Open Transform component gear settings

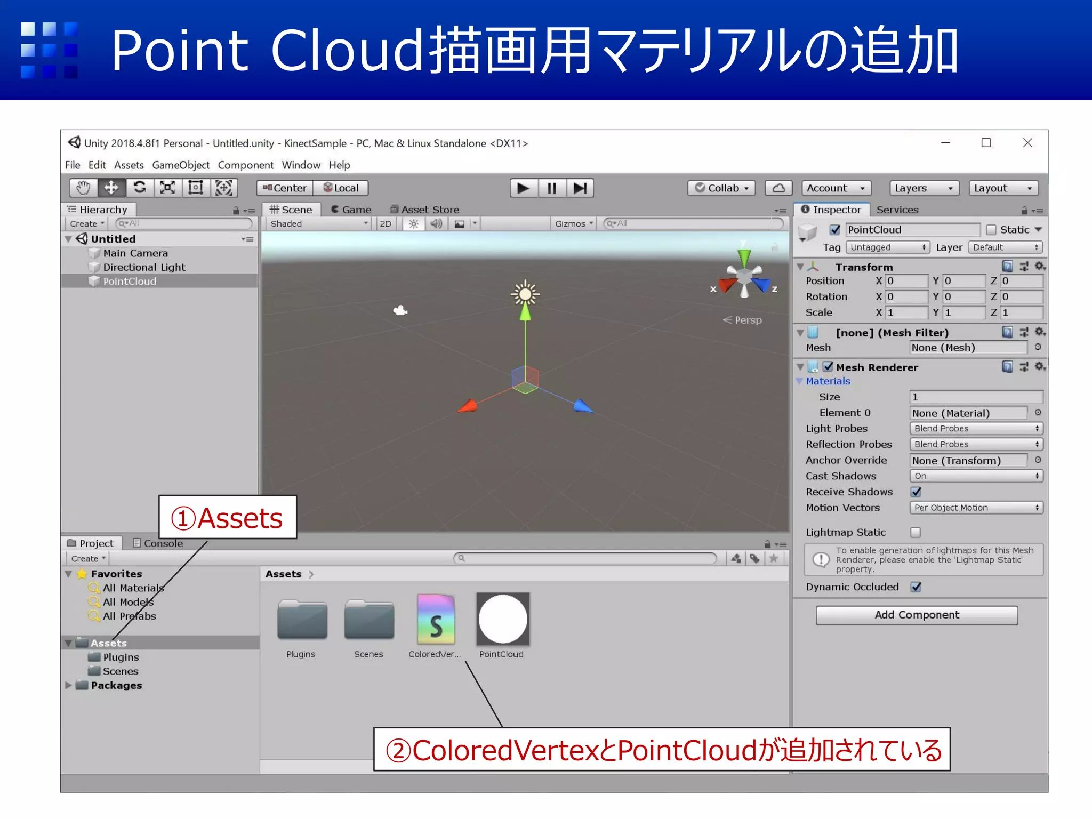pos(1040,266)
